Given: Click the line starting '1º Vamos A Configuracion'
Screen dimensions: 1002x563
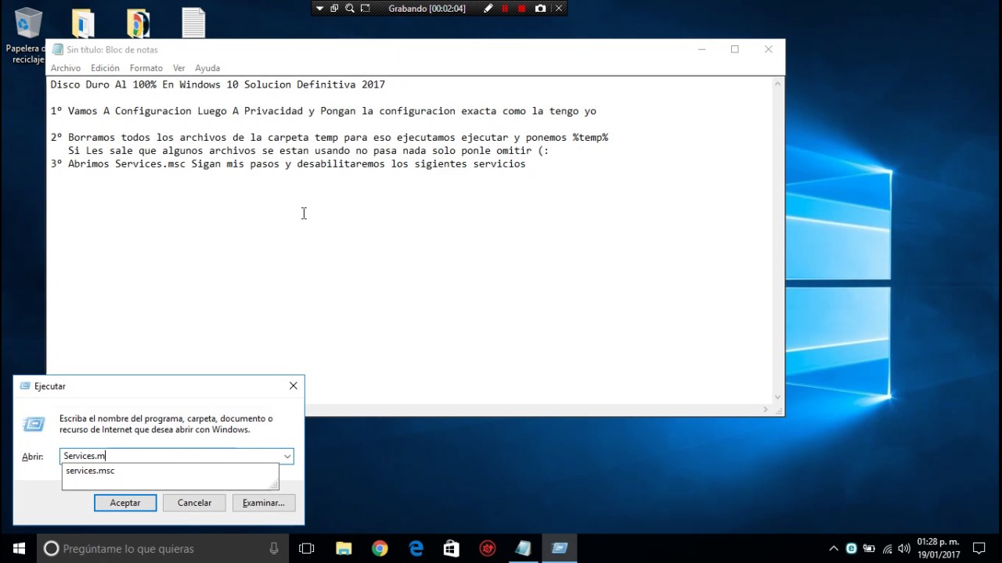Looking at the screenshot, I should coord(323,111).
